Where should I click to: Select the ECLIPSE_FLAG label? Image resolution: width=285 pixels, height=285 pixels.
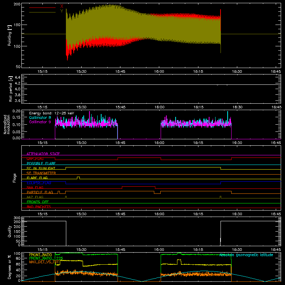point(39,183)
